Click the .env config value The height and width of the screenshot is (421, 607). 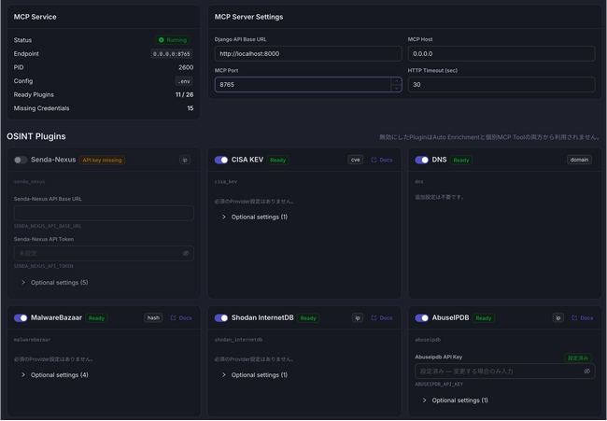(x=184, y=81)
